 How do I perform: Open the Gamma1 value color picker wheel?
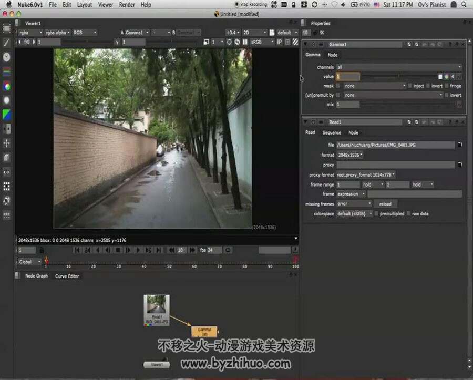click(446, 77)
